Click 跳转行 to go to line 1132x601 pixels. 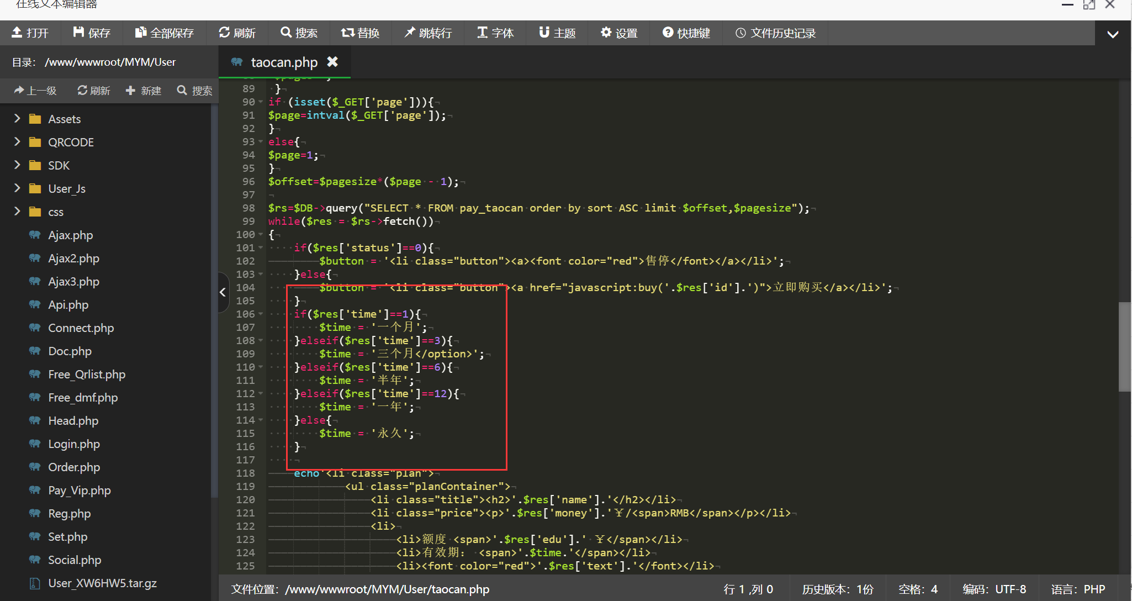(x=429, y=33)
